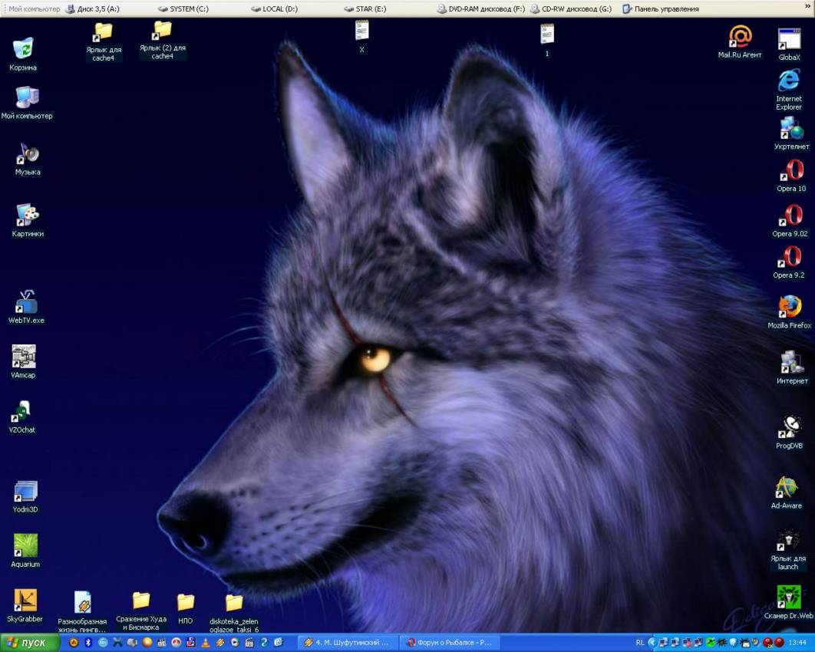Select the Yodm3D desktop shortcut
The width and height of the screenshot is (815, 652).
25,492
